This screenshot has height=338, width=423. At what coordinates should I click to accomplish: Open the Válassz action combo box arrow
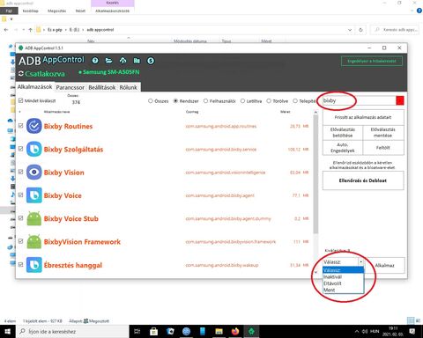coord(360,261)
